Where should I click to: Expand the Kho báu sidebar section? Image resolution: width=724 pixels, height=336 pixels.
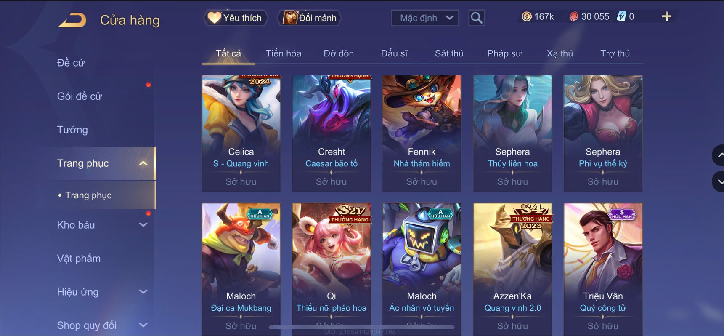(x=143, y=225)
